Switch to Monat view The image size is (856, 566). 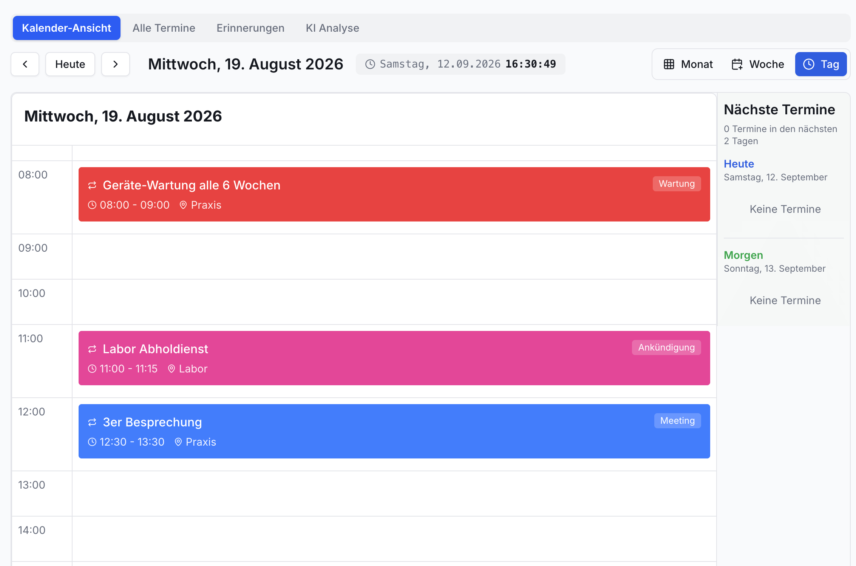pos(688,64)
